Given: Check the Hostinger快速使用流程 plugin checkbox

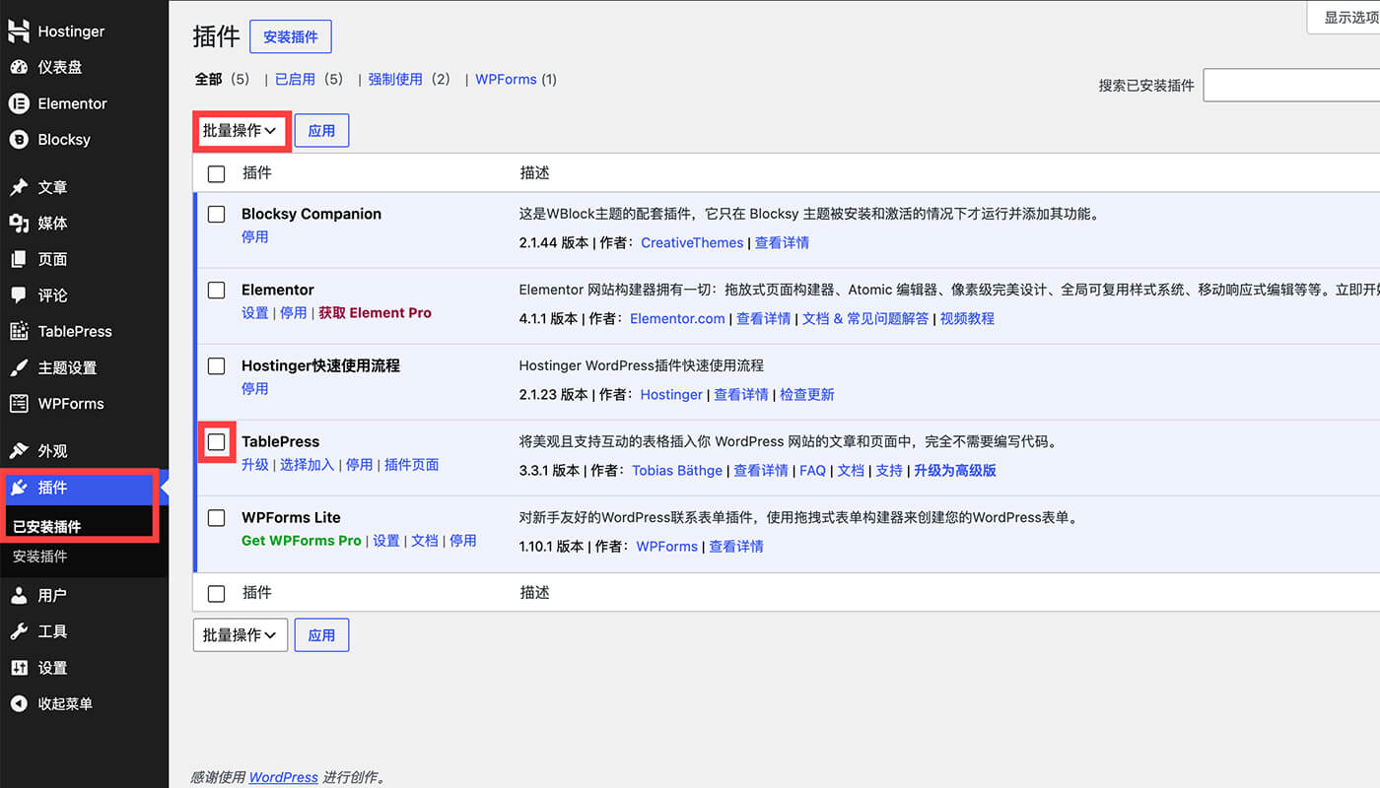Looking at the screenshot, I should click(217, 366).
